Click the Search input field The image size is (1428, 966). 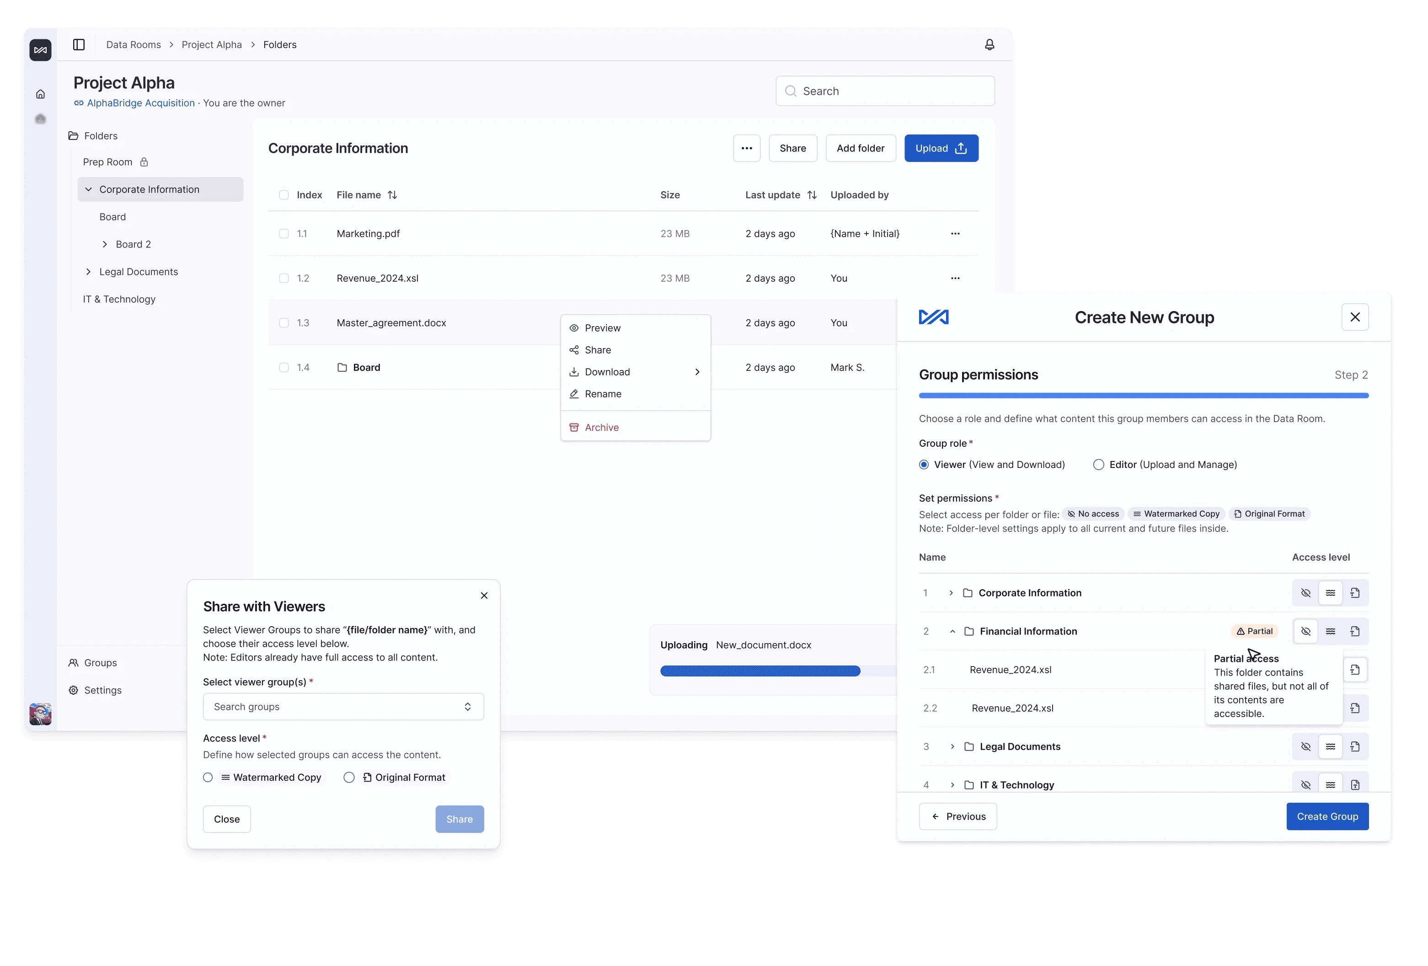885,91
